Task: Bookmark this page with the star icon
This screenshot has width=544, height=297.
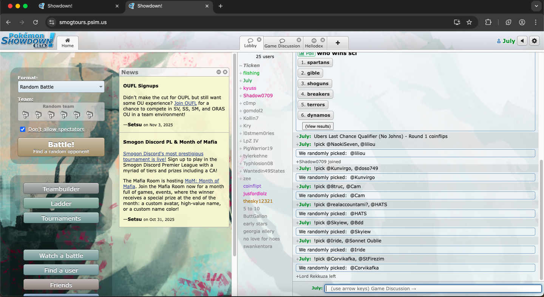Action: pos(469,22)
